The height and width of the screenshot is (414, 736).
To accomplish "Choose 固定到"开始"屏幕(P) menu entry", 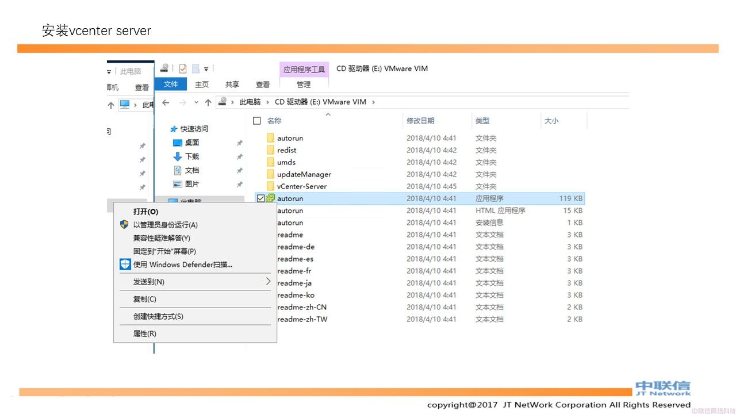I will tap(195, 251).
